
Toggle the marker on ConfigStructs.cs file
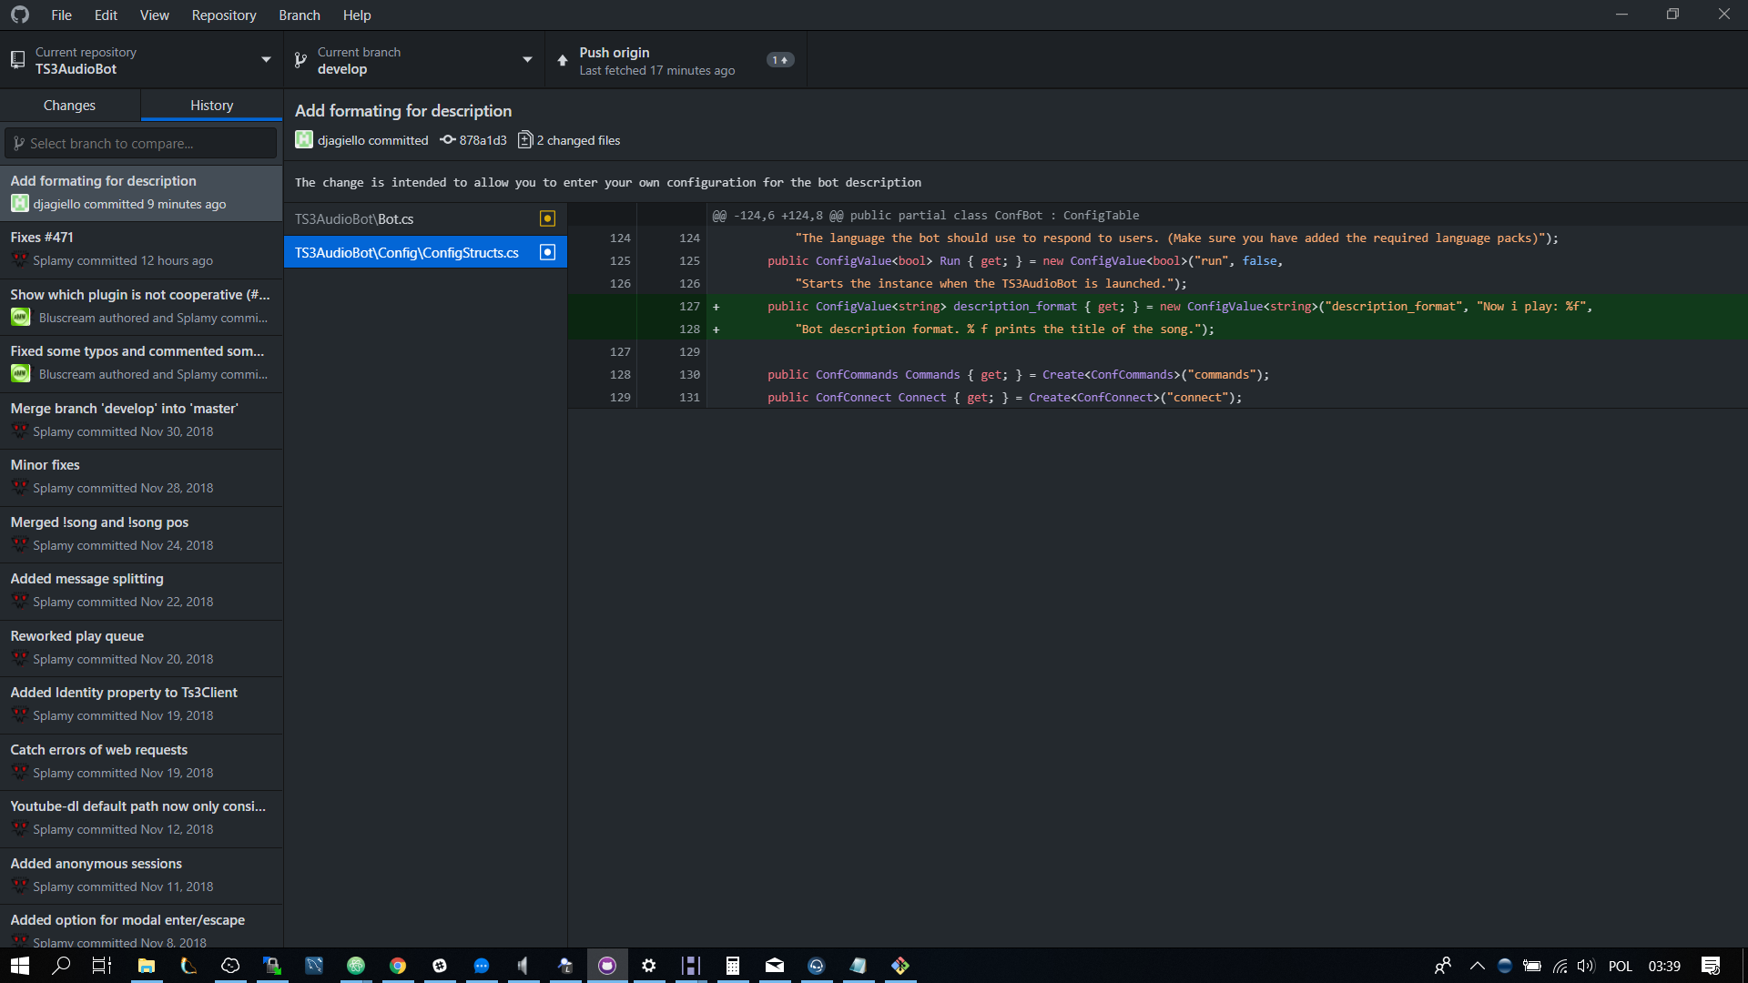pos(547,252)
